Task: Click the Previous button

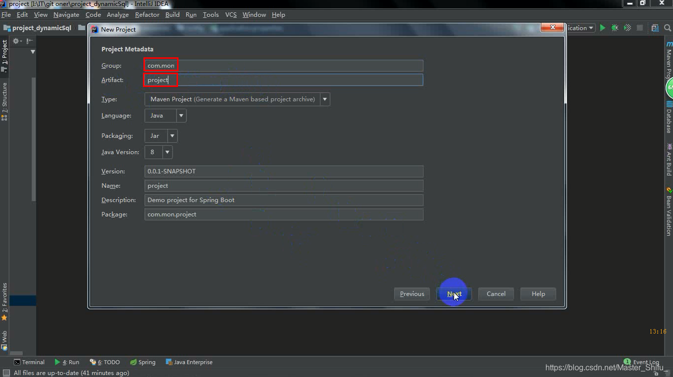Action: point(412,294)
